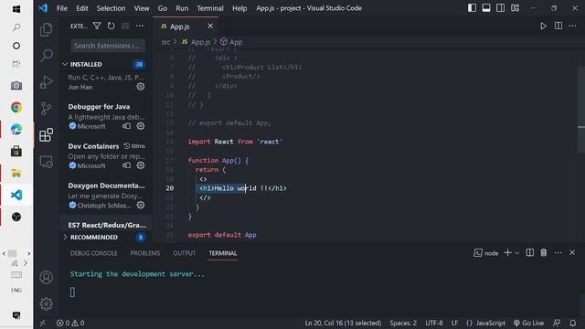
Task: Click sync icon for Dev Containers
Action: (x=127, y=165)
